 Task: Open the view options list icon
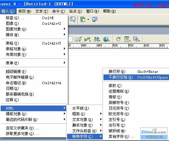127,39
